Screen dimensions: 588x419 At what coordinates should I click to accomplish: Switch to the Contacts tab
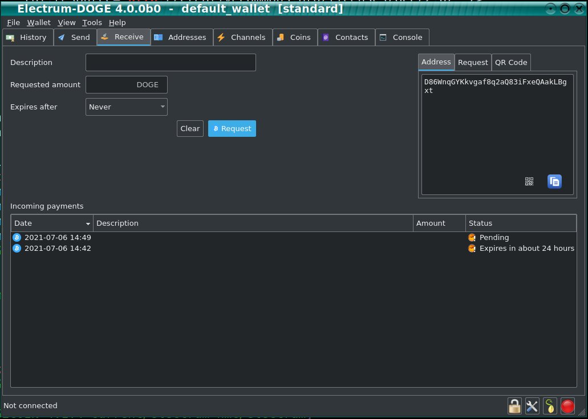pos(346,38)
